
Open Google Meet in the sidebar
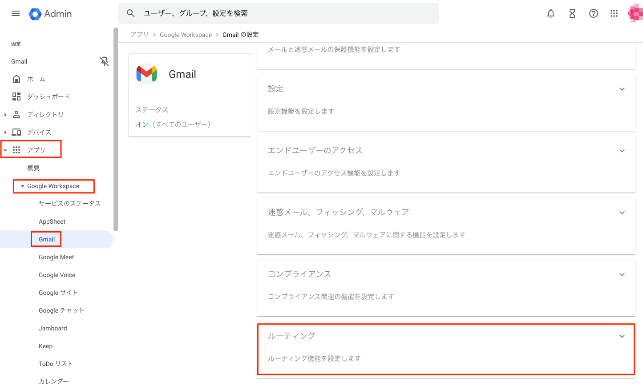(57, 257)
